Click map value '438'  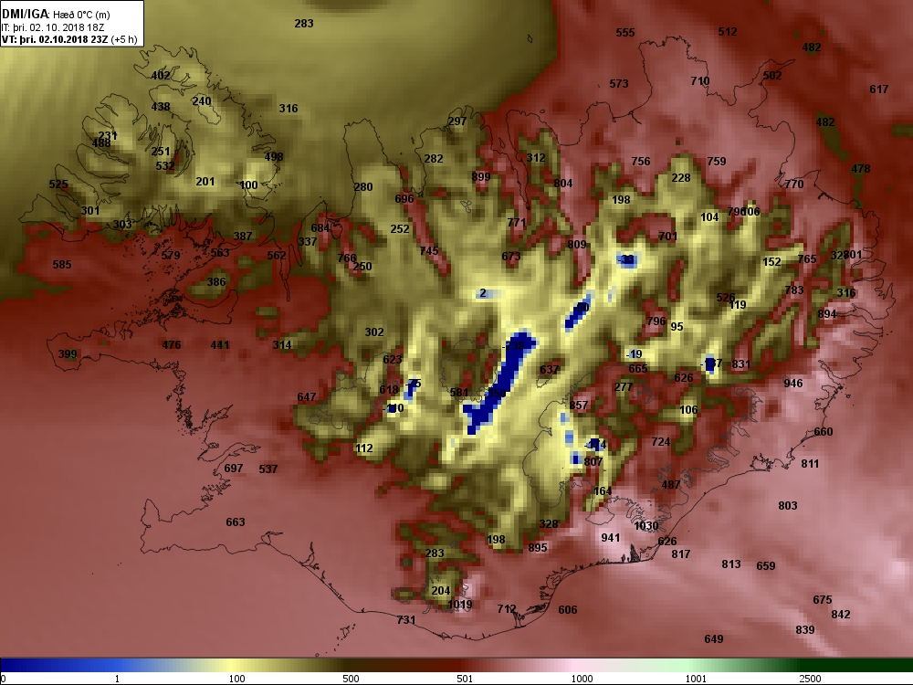point(161,107)
